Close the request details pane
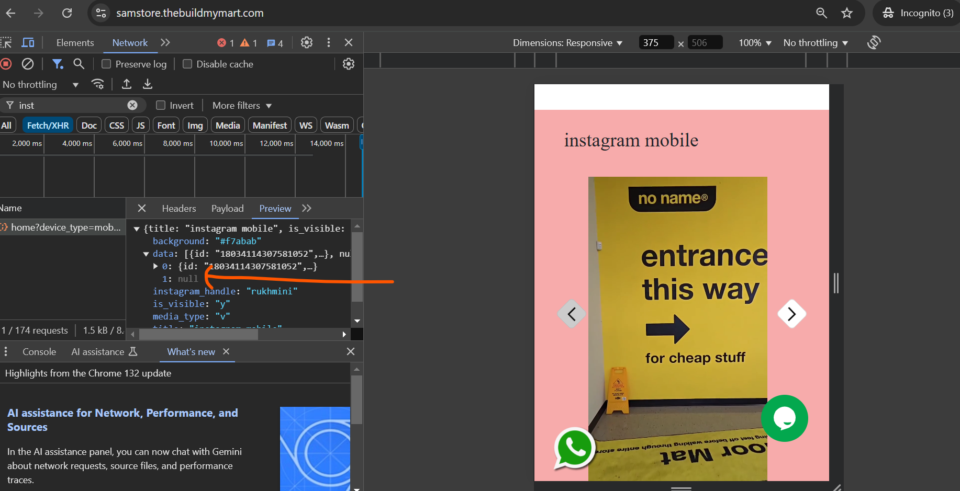The image size is (960, 491). (142, 208)
